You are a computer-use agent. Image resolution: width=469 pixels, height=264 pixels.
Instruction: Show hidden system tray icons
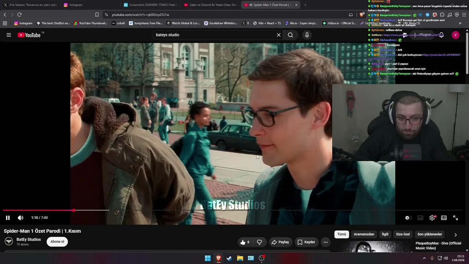click(x=424, y=258)
